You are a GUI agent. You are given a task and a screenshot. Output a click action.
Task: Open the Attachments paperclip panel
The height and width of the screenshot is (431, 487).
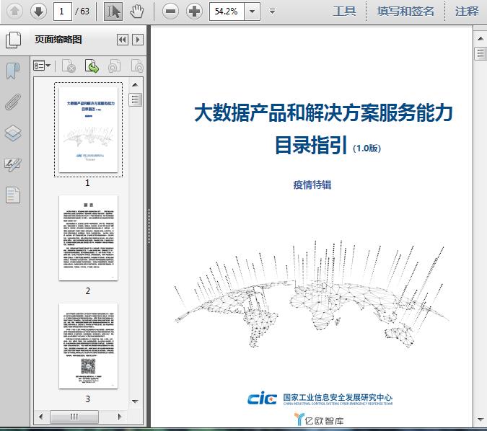point(13,102)
